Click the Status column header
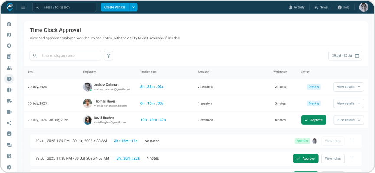This screenshot has width=375, height=173. tap(305, 72)
